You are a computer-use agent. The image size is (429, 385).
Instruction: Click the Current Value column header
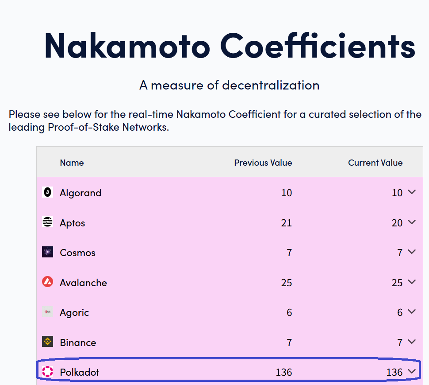(375, 163)
